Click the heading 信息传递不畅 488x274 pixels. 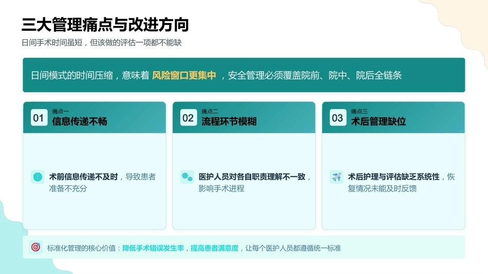(x=79, y=121)
